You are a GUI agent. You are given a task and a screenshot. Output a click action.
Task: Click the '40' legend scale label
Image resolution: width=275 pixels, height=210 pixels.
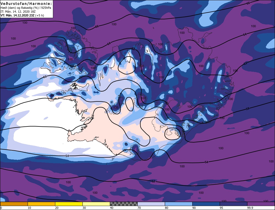[112, 208]
